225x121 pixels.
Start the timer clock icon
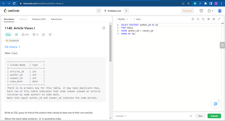click(201, 11)
